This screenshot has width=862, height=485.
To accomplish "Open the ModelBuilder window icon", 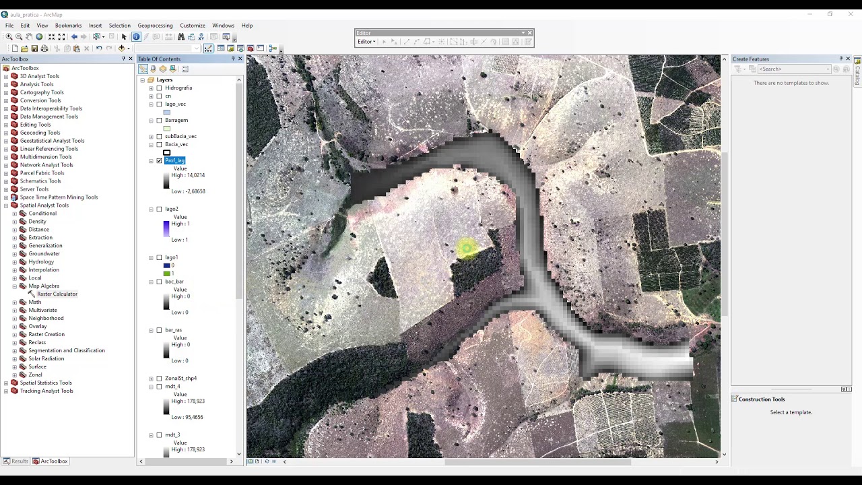I will tap(273, 48).
